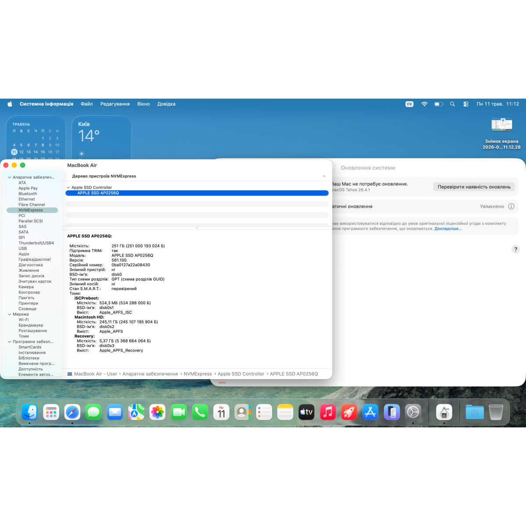
Task: Open Downloads folder in Dock
Action: [x=475, y=412]
